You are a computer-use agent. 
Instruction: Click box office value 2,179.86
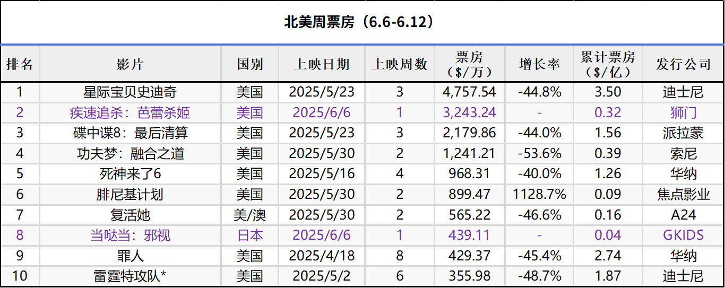click(469, 133)
